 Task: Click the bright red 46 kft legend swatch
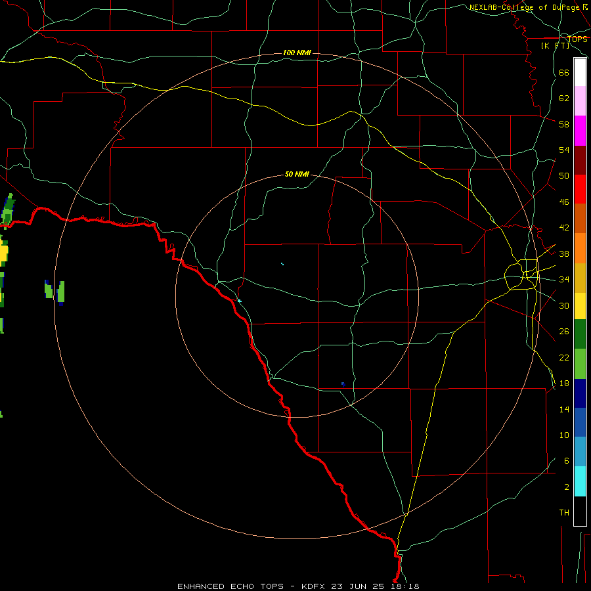pos(580,189)
